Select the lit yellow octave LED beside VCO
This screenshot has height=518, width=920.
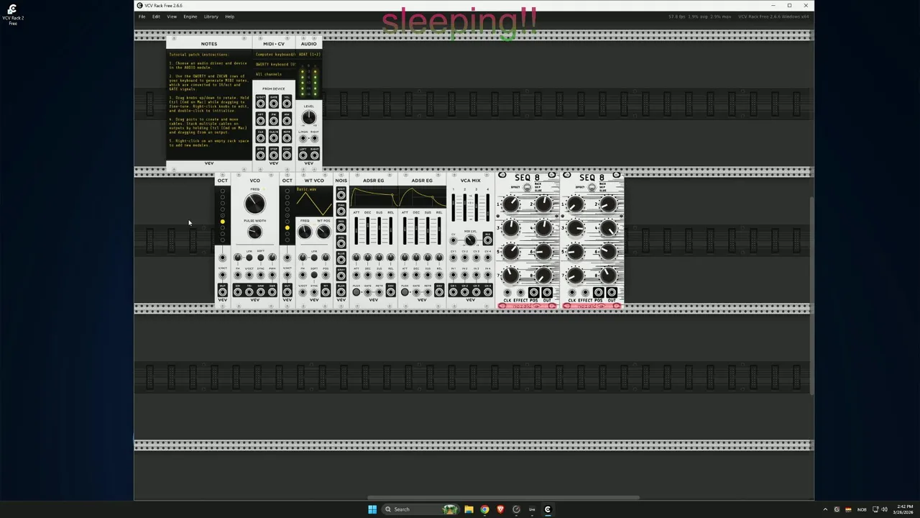coord(222,222)
